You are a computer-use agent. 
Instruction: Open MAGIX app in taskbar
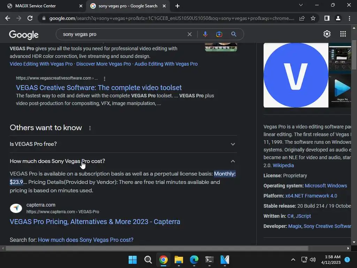[x=225, y=260]
